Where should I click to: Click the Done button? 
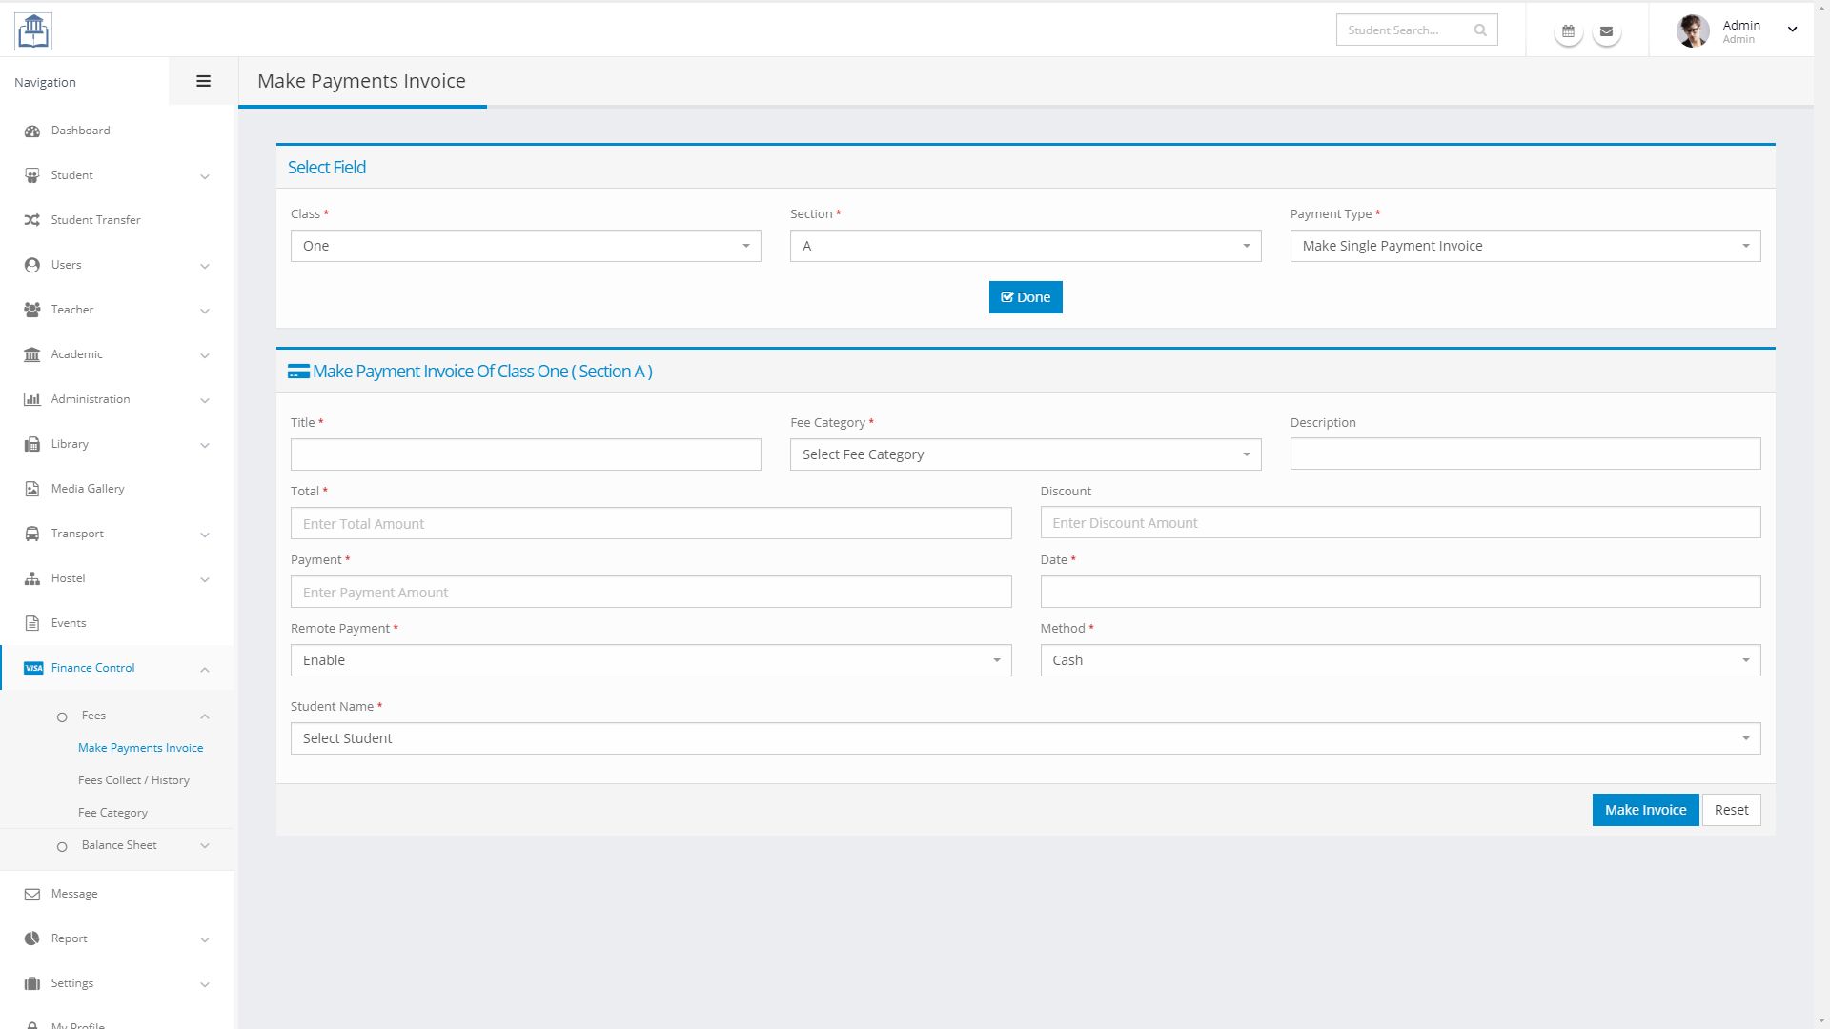pos(1025,297)
